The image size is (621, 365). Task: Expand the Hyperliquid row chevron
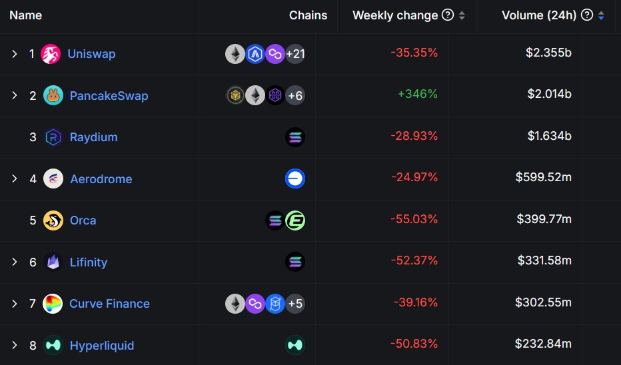click(x=15, y=345)
